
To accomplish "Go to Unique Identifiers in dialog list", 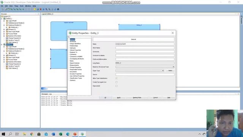I will coord(75,44).
